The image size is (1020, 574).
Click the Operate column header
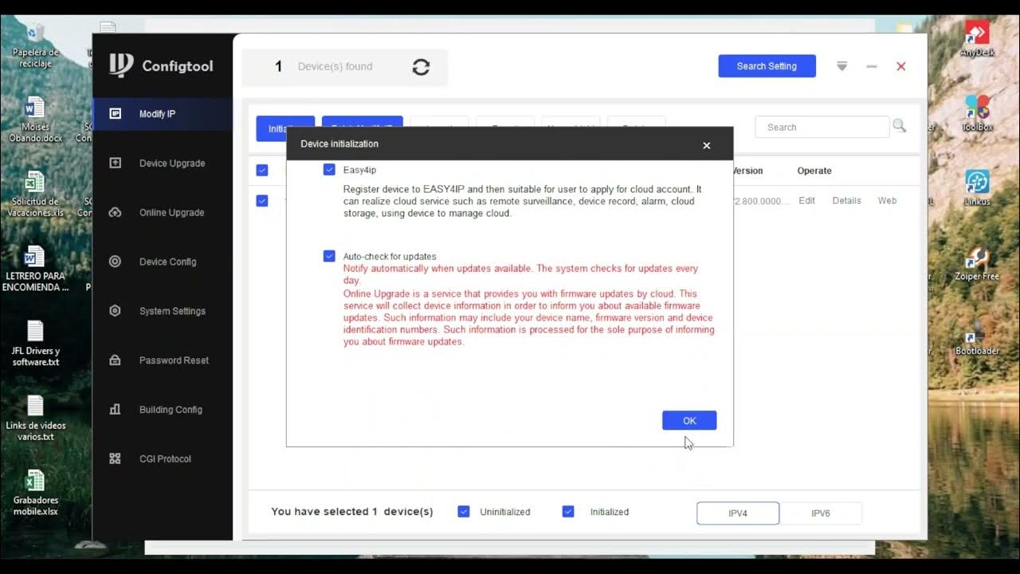tap(814, 171)
